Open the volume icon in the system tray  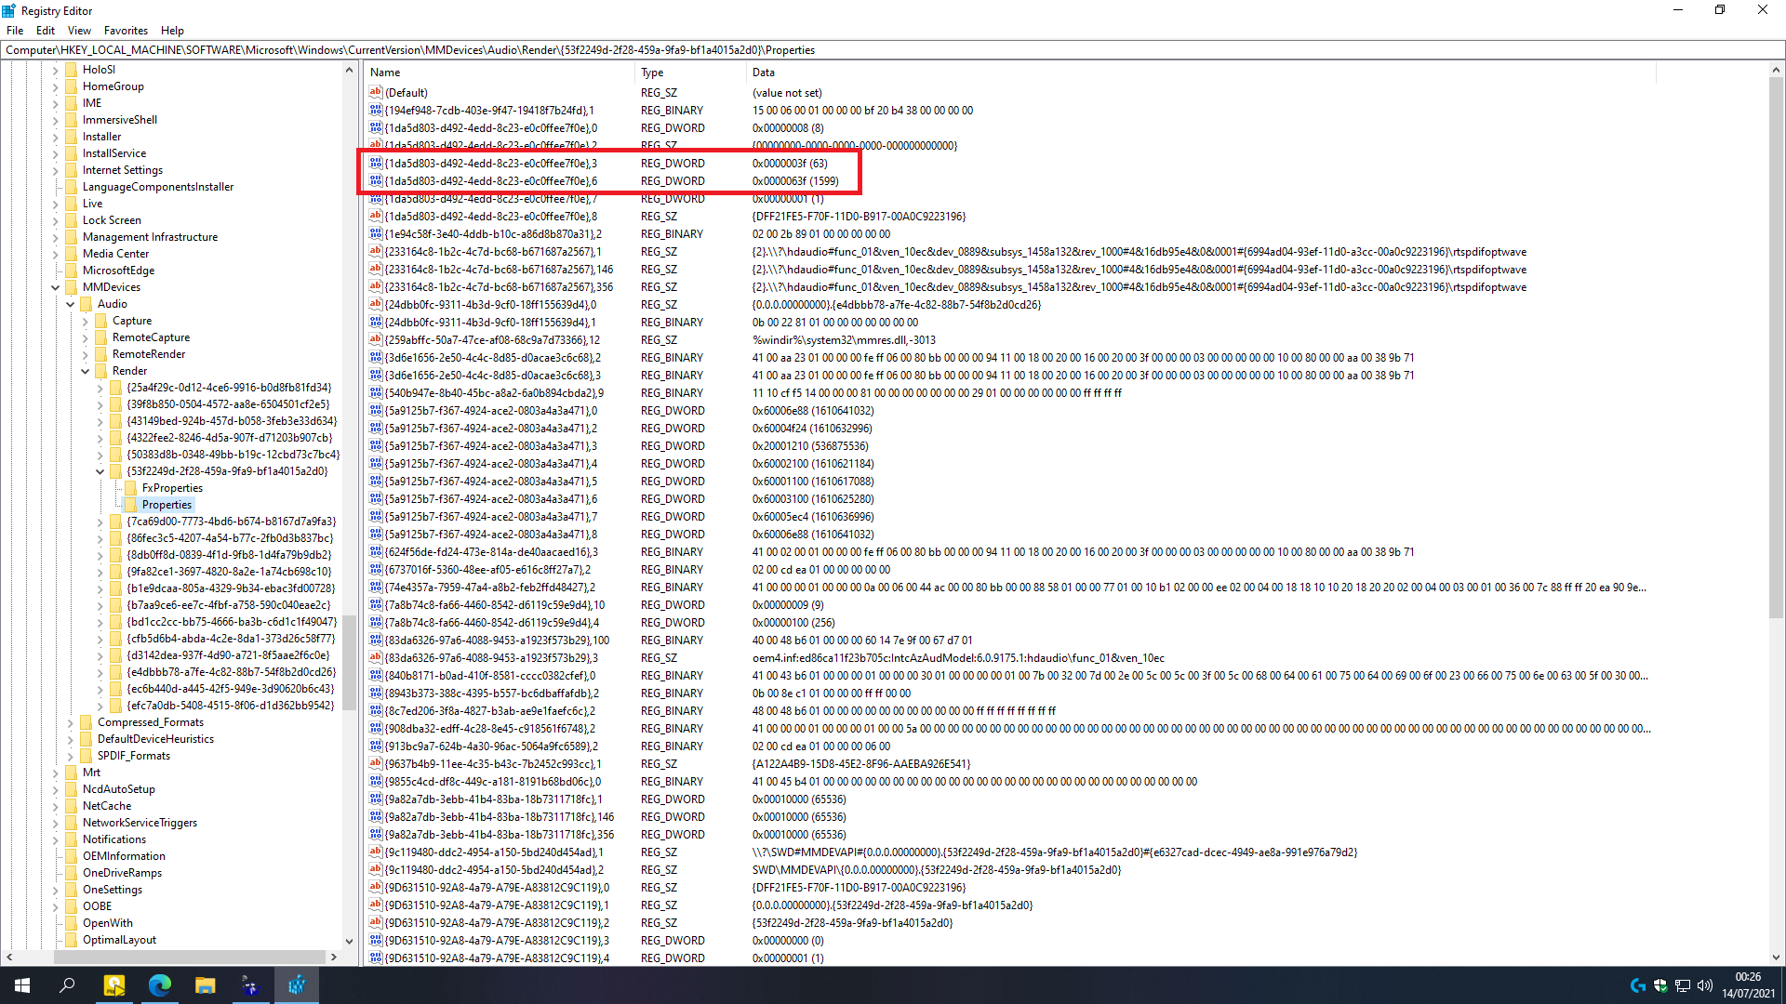1705,985
